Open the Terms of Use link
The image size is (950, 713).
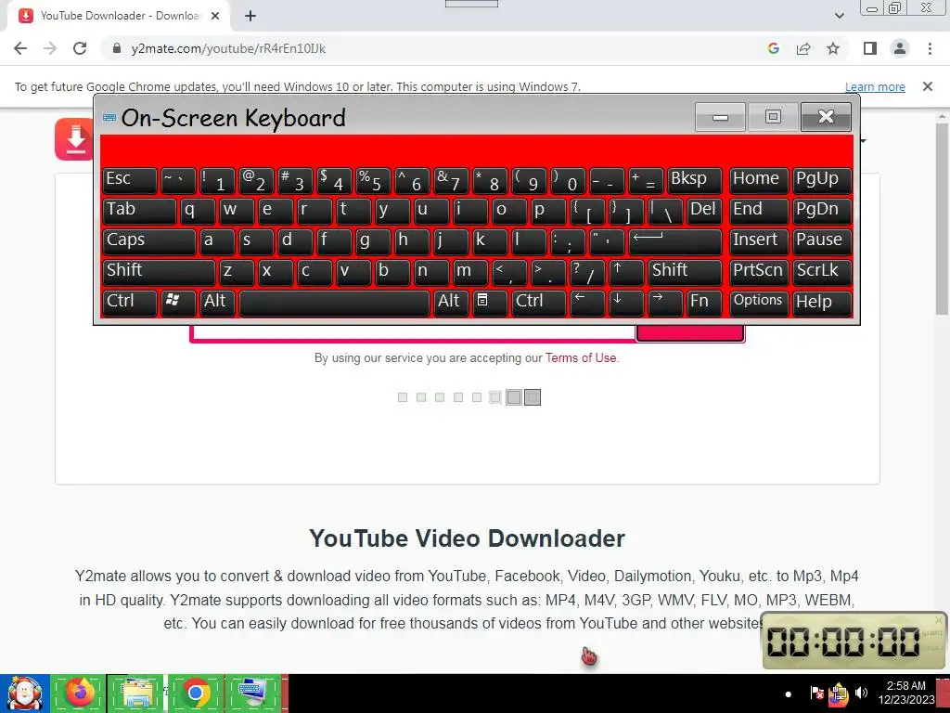click(x=581, y=357)
